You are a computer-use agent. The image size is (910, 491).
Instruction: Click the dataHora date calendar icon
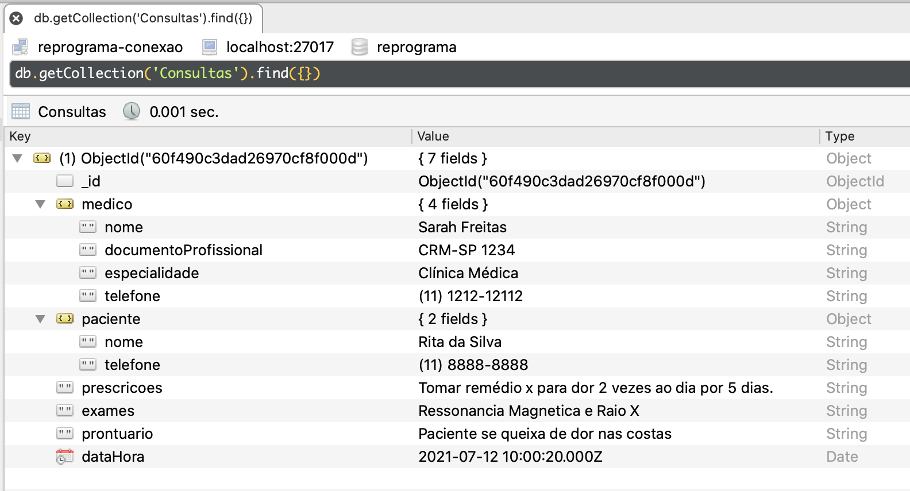click(x=65, y=457)
